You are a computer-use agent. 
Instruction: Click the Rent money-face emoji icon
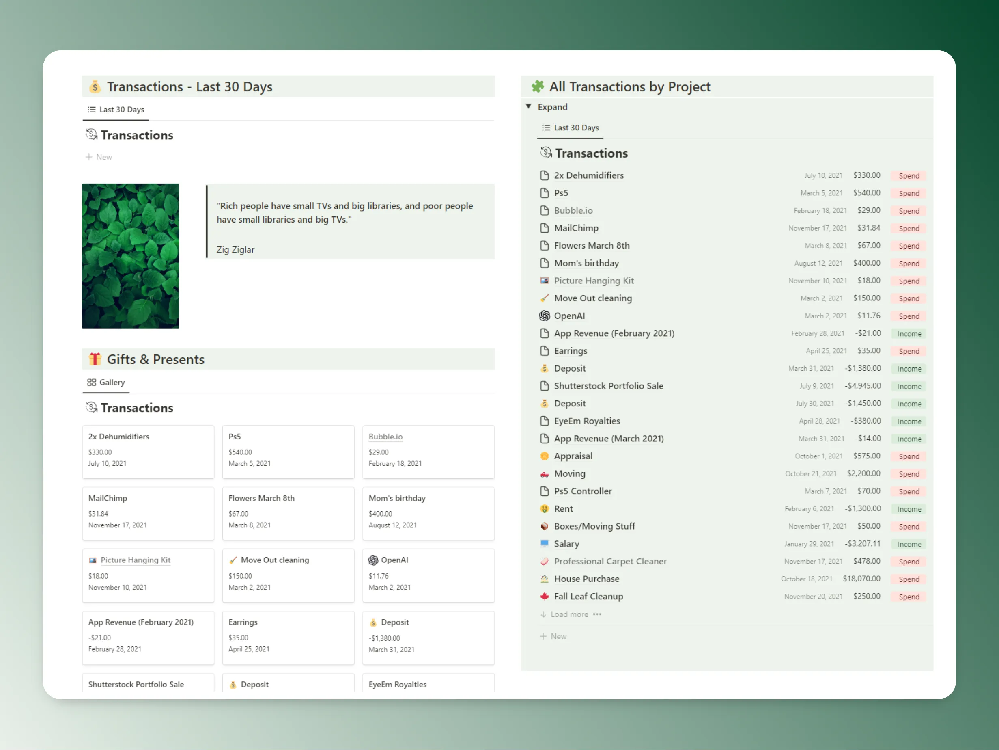(544, 508)
